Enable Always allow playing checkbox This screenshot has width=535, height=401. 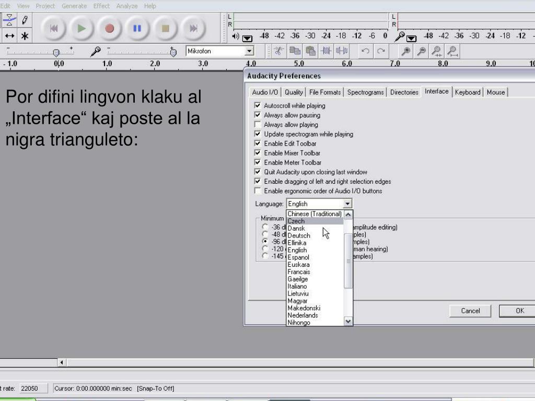pyautogui.click(x=258, y=124)
